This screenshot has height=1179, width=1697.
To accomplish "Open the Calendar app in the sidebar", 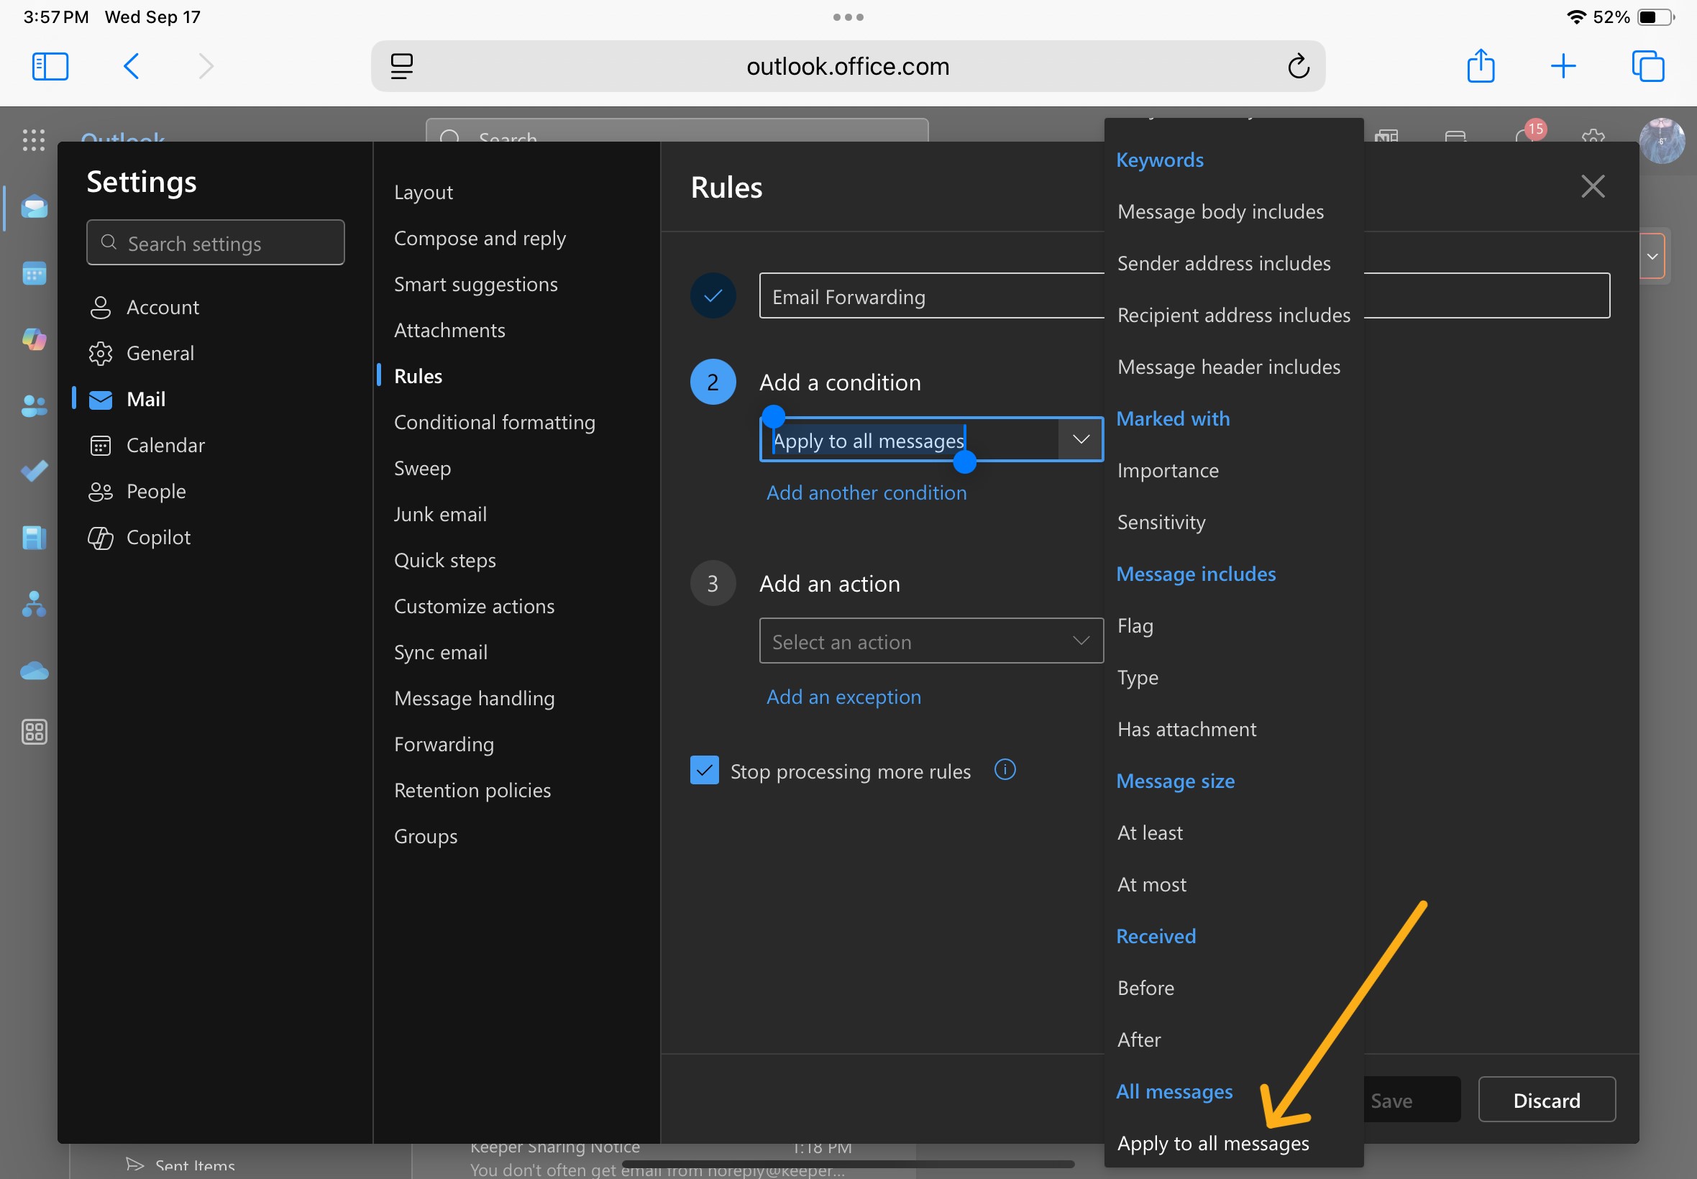I will (34, 273).
